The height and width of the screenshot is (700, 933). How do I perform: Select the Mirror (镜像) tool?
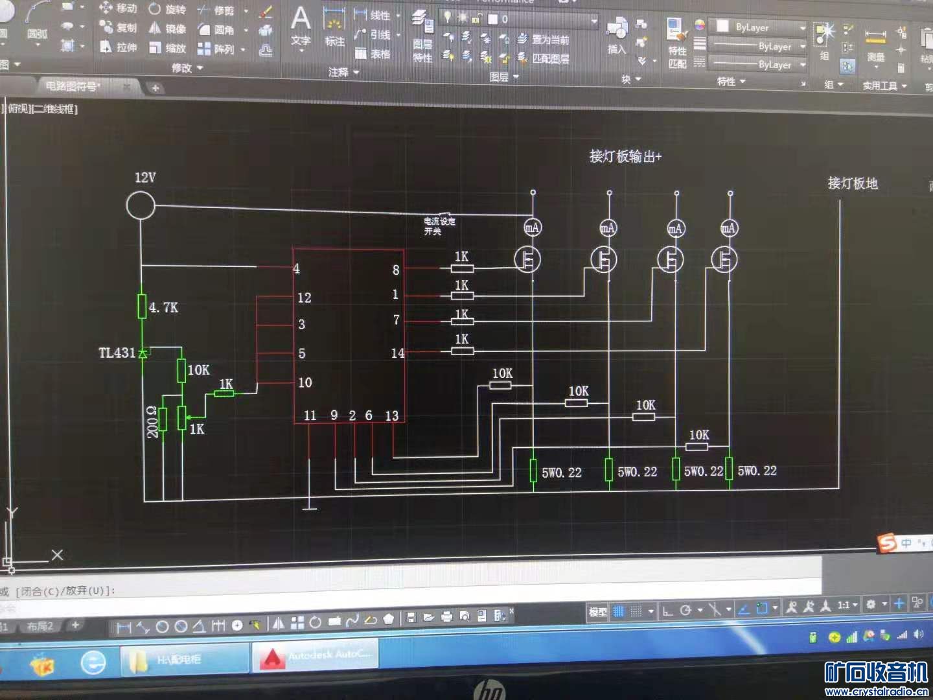coord(167,29)
